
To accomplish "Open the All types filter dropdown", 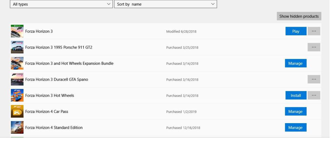I will [61, 4].
